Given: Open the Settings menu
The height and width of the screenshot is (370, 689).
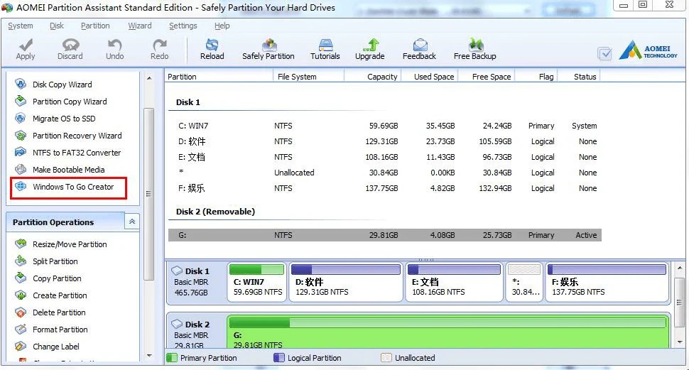Looking at the screenshot, I should [x=183, y=26].
